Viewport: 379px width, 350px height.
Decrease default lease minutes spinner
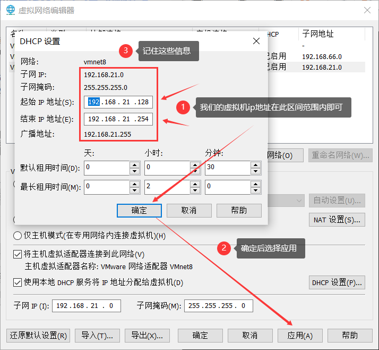(x=255, y=171)
